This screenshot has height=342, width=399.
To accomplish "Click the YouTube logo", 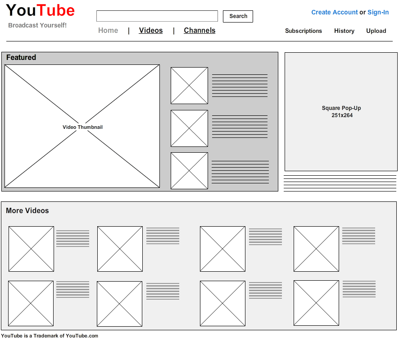I will pos(40,10).
